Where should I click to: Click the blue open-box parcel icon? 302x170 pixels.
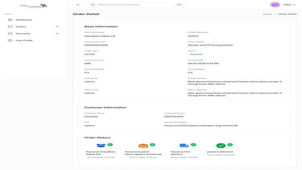pos(101,145)
